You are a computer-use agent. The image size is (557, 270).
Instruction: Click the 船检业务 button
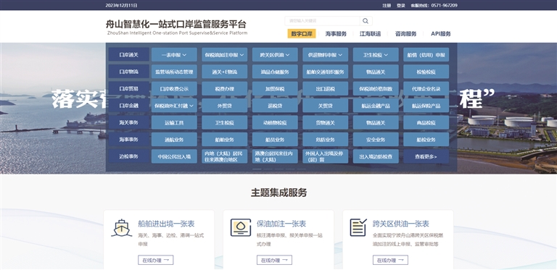(x=426, y=139)
